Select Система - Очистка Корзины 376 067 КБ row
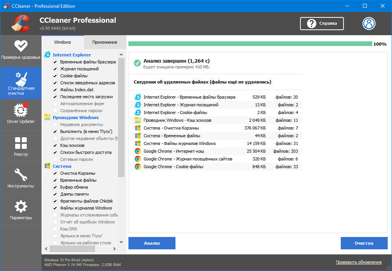This screenshot has height=271, width=392. 216,128
